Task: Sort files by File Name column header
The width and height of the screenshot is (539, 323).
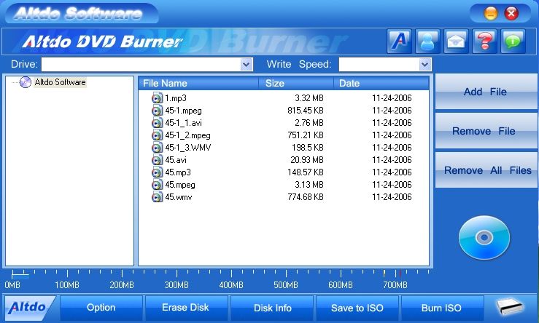Action: pos(198,84)
